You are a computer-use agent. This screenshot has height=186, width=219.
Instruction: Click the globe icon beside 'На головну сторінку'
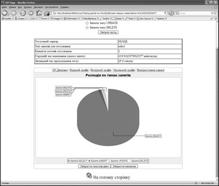pos(89,176)
